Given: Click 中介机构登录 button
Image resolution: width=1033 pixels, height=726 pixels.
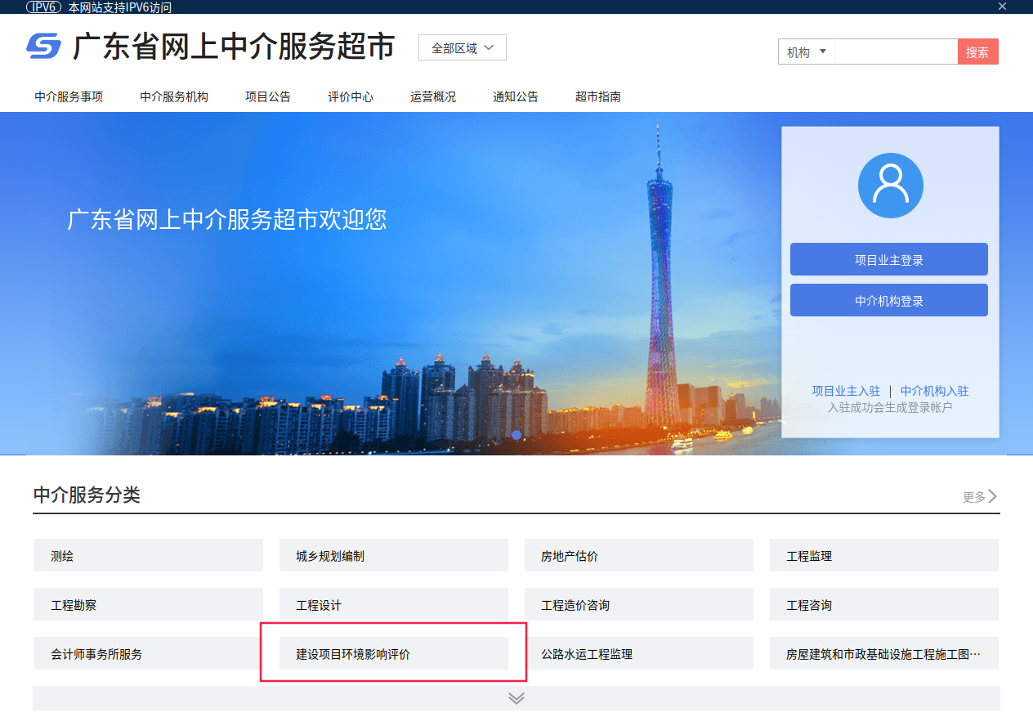Looking at the screenshot, I should (889, 300).
